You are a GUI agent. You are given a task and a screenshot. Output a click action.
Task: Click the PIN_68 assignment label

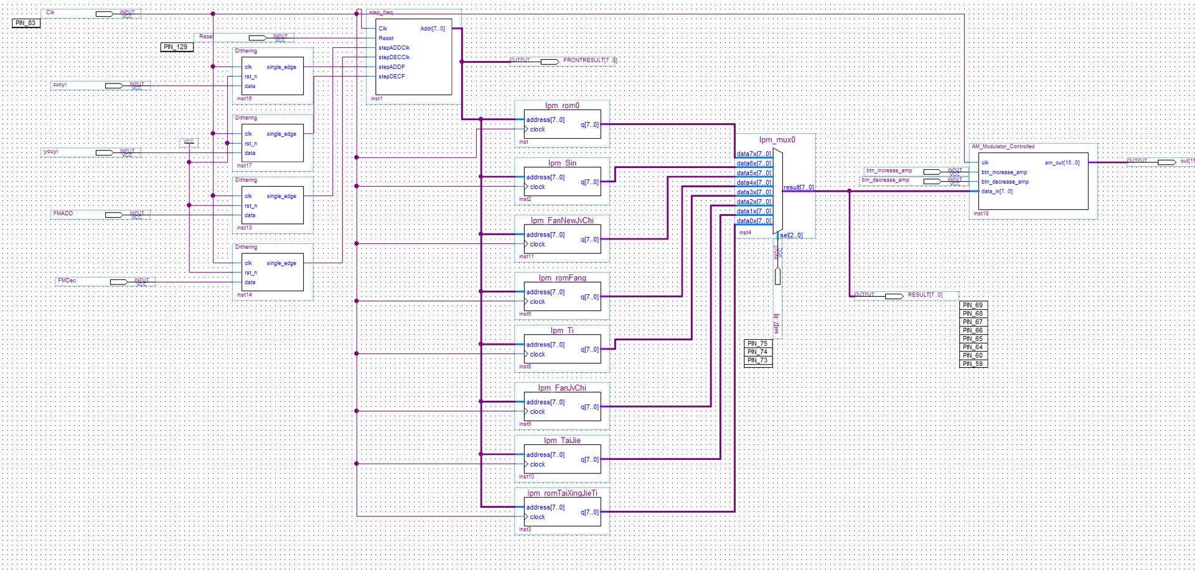point(973,314)
